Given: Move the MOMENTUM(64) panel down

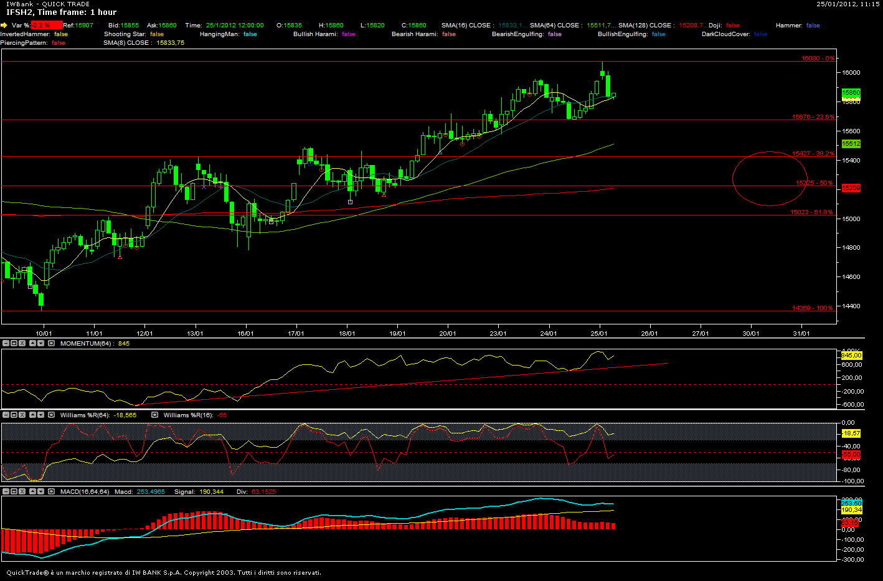Looking at the screenshot, I should tap(41, 343).
